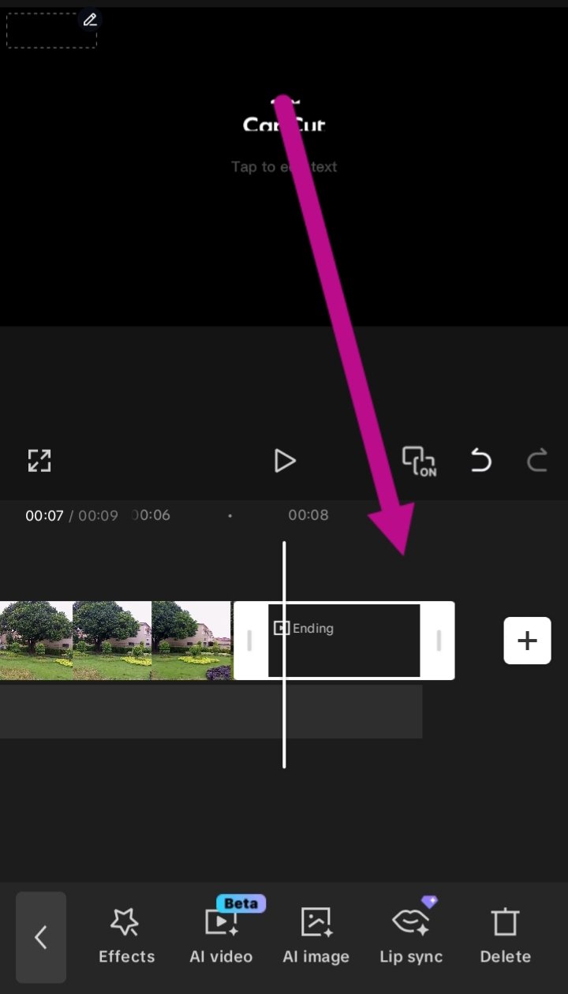
Task: Go back using the left chevron
Action: click(x=41, y=937)
